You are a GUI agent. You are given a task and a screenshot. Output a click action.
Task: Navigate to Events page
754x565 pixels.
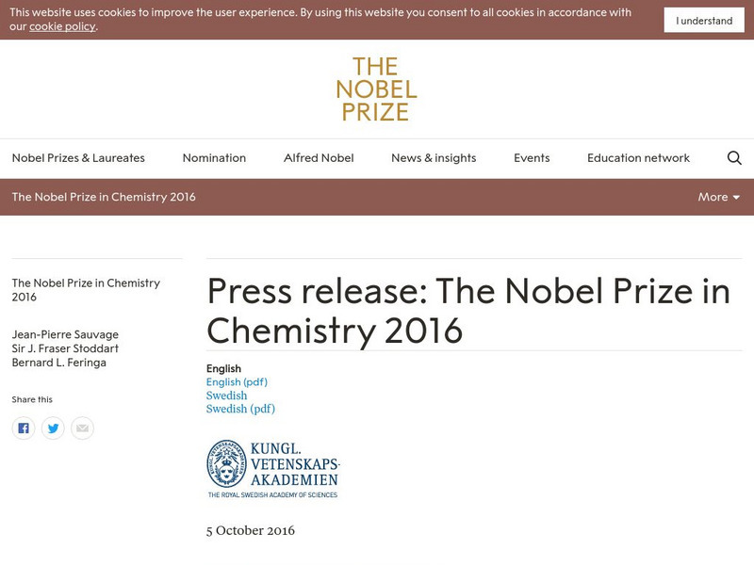532,158
